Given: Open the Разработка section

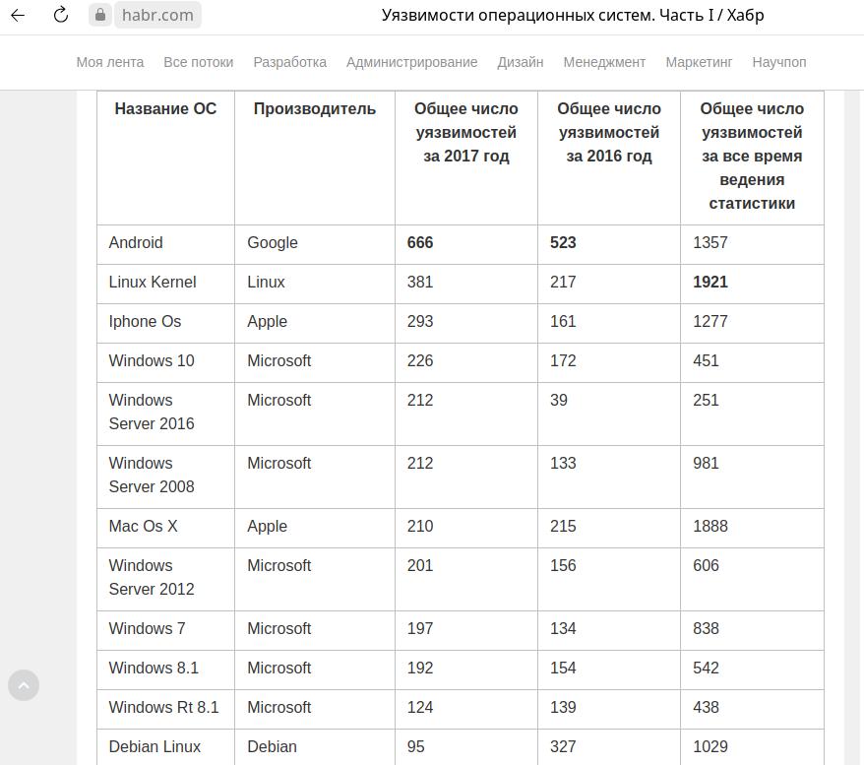Looking at the screenshot, I should [289, 62].
